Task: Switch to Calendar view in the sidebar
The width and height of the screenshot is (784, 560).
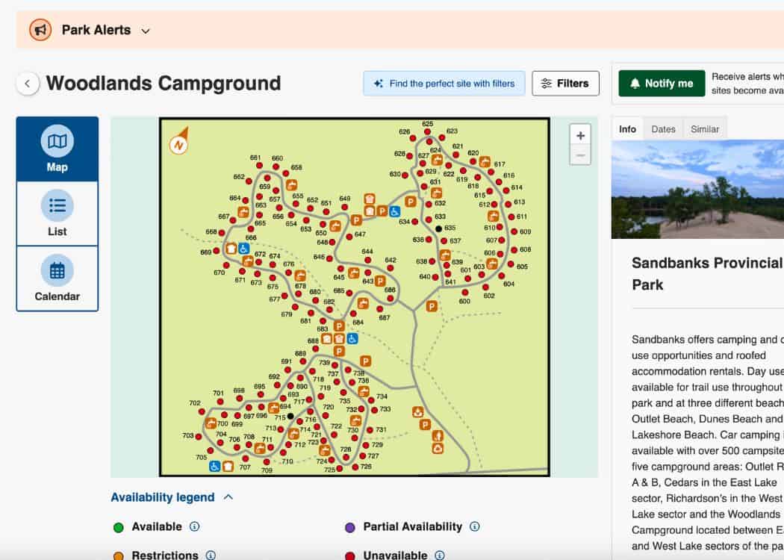Action: 57,279
